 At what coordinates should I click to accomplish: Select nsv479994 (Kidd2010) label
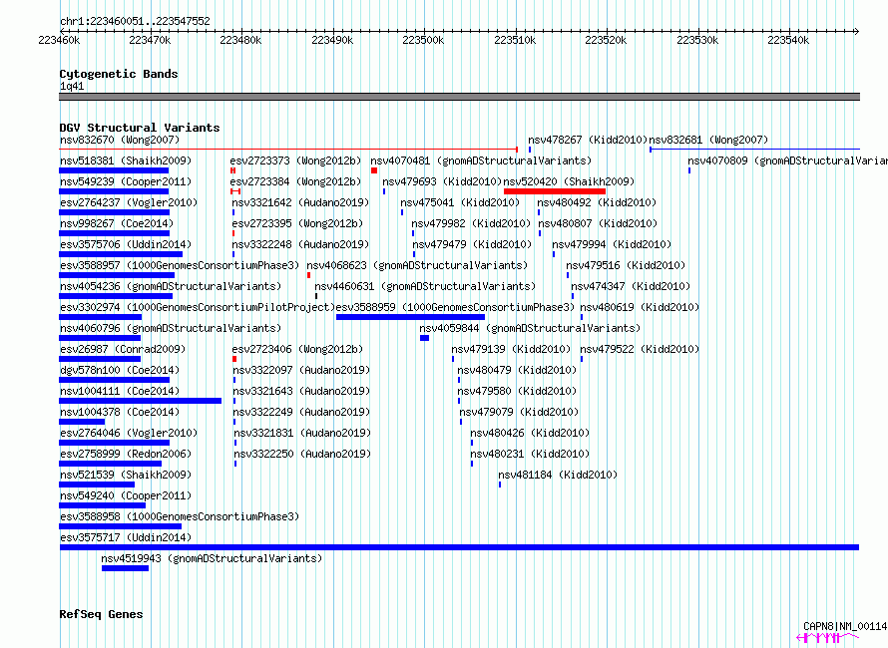[x=612, y=244]
